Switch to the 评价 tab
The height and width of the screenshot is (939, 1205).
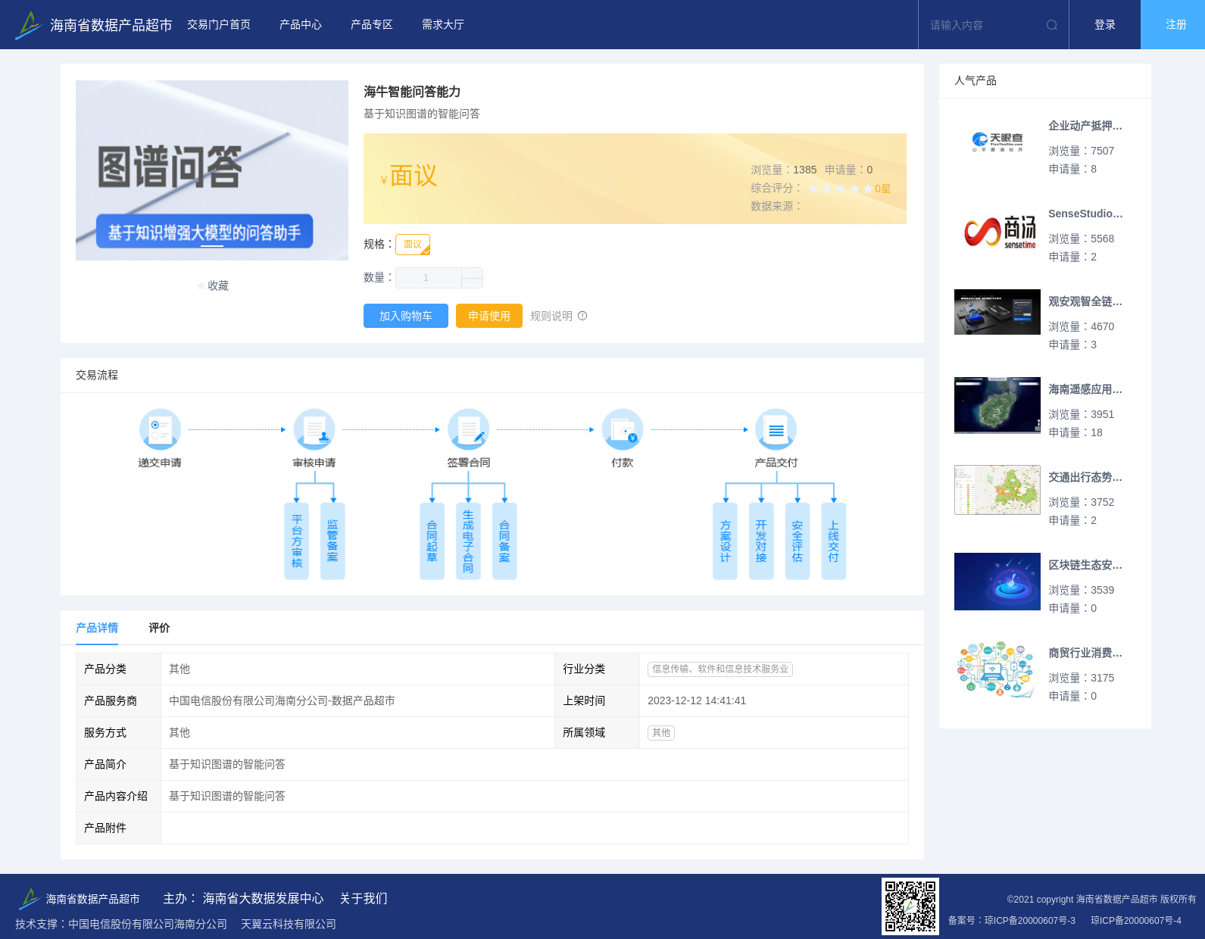pyautogui.click(x=159, y=628)
